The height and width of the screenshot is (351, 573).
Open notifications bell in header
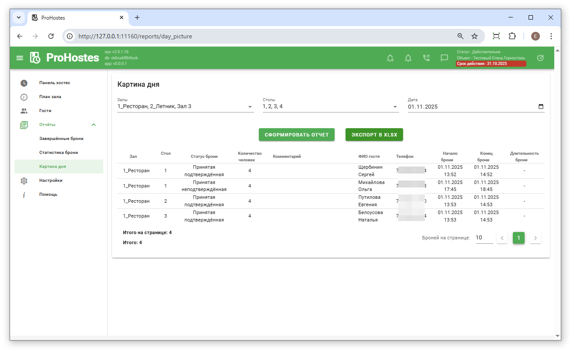pyautogui.click(x=408, y=58)
